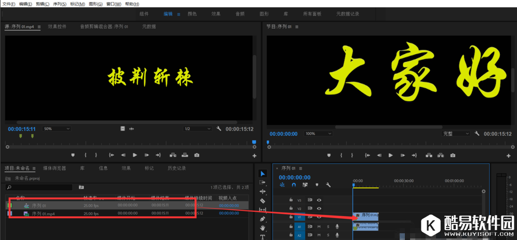Open the 序列(S) menu in the menu bar
The width and height of the screenshot is (517, 240).
click(x=61, y=4)
